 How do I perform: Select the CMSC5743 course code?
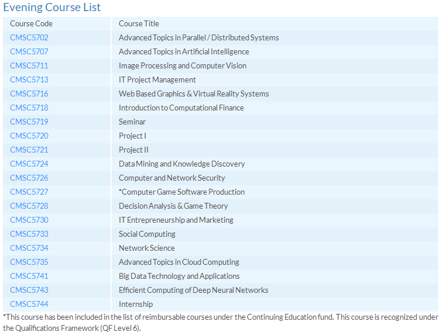(x=29, y=290)
